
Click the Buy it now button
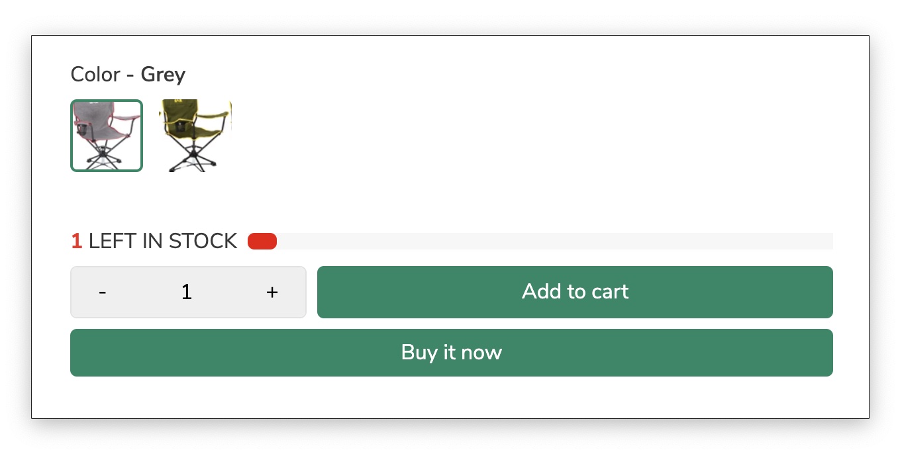pos(451,353)
